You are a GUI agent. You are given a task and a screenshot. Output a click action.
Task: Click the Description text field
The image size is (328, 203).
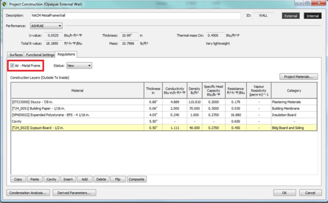coord(135,15)
